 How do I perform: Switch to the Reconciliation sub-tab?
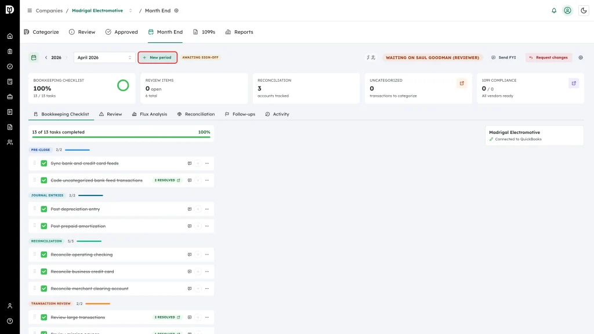[x=196, y=114]
